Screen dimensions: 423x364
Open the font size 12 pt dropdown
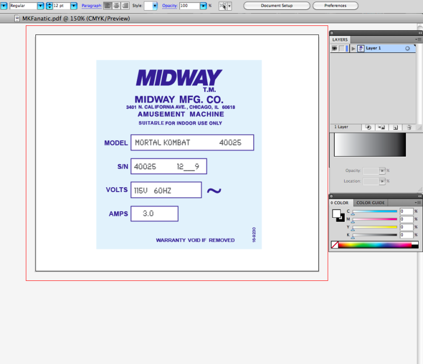(x=73, y=6)
